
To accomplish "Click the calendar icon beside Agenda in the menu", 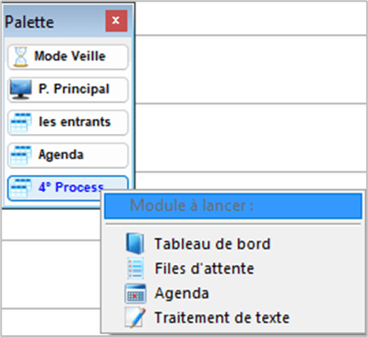I will (x=135, y=293).
